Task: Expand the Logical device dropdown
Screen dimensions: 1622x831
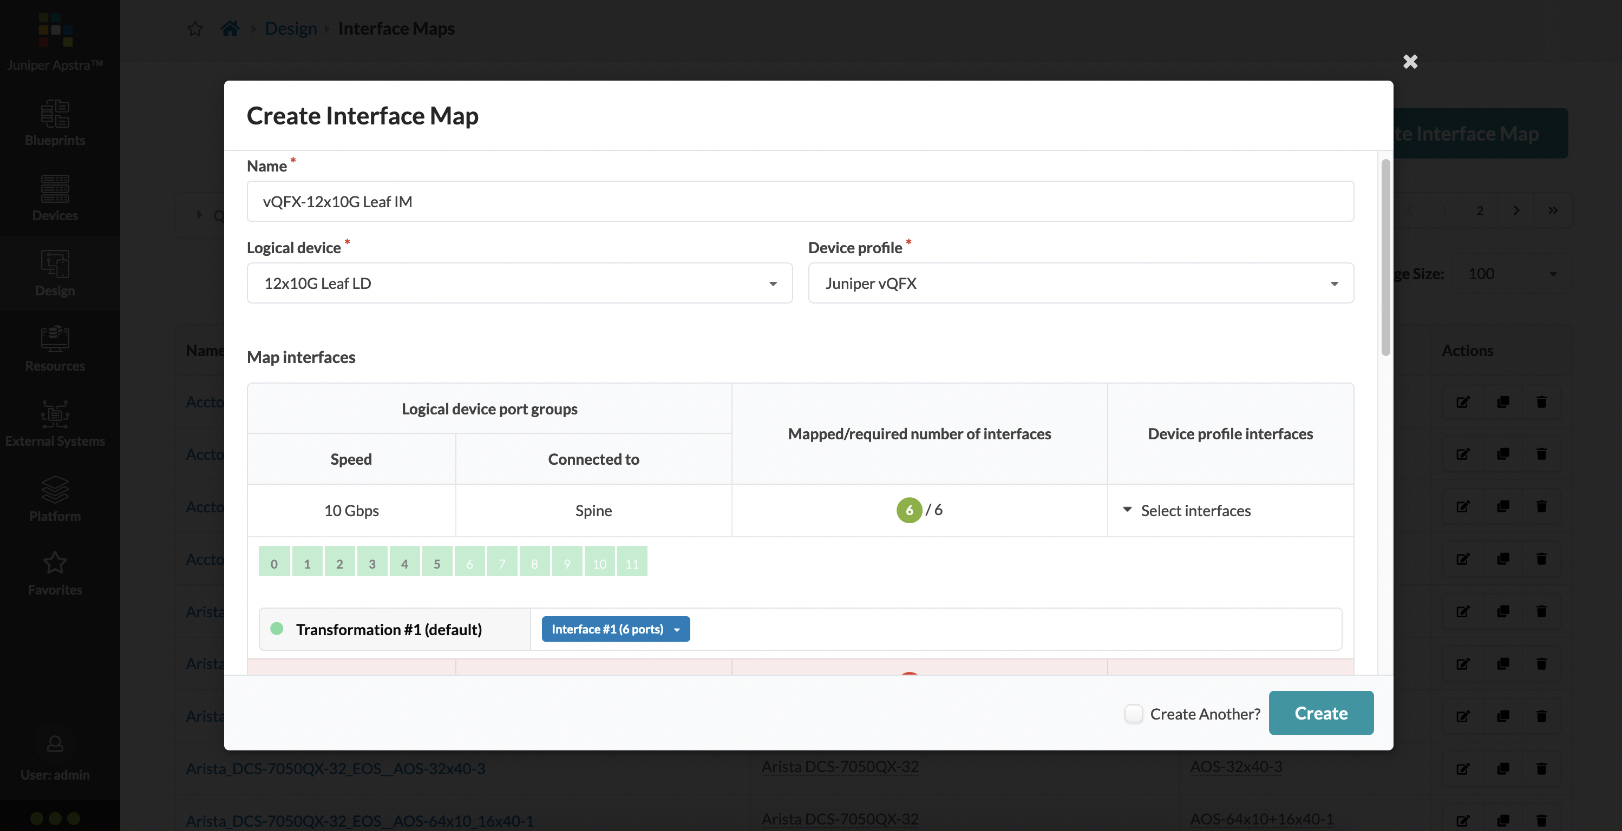Action: (520, 282)
